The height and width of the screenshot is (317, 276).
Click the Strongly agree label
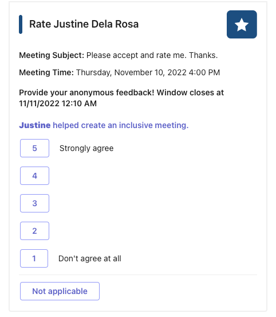pyautogui.click(x=86, y=148)
